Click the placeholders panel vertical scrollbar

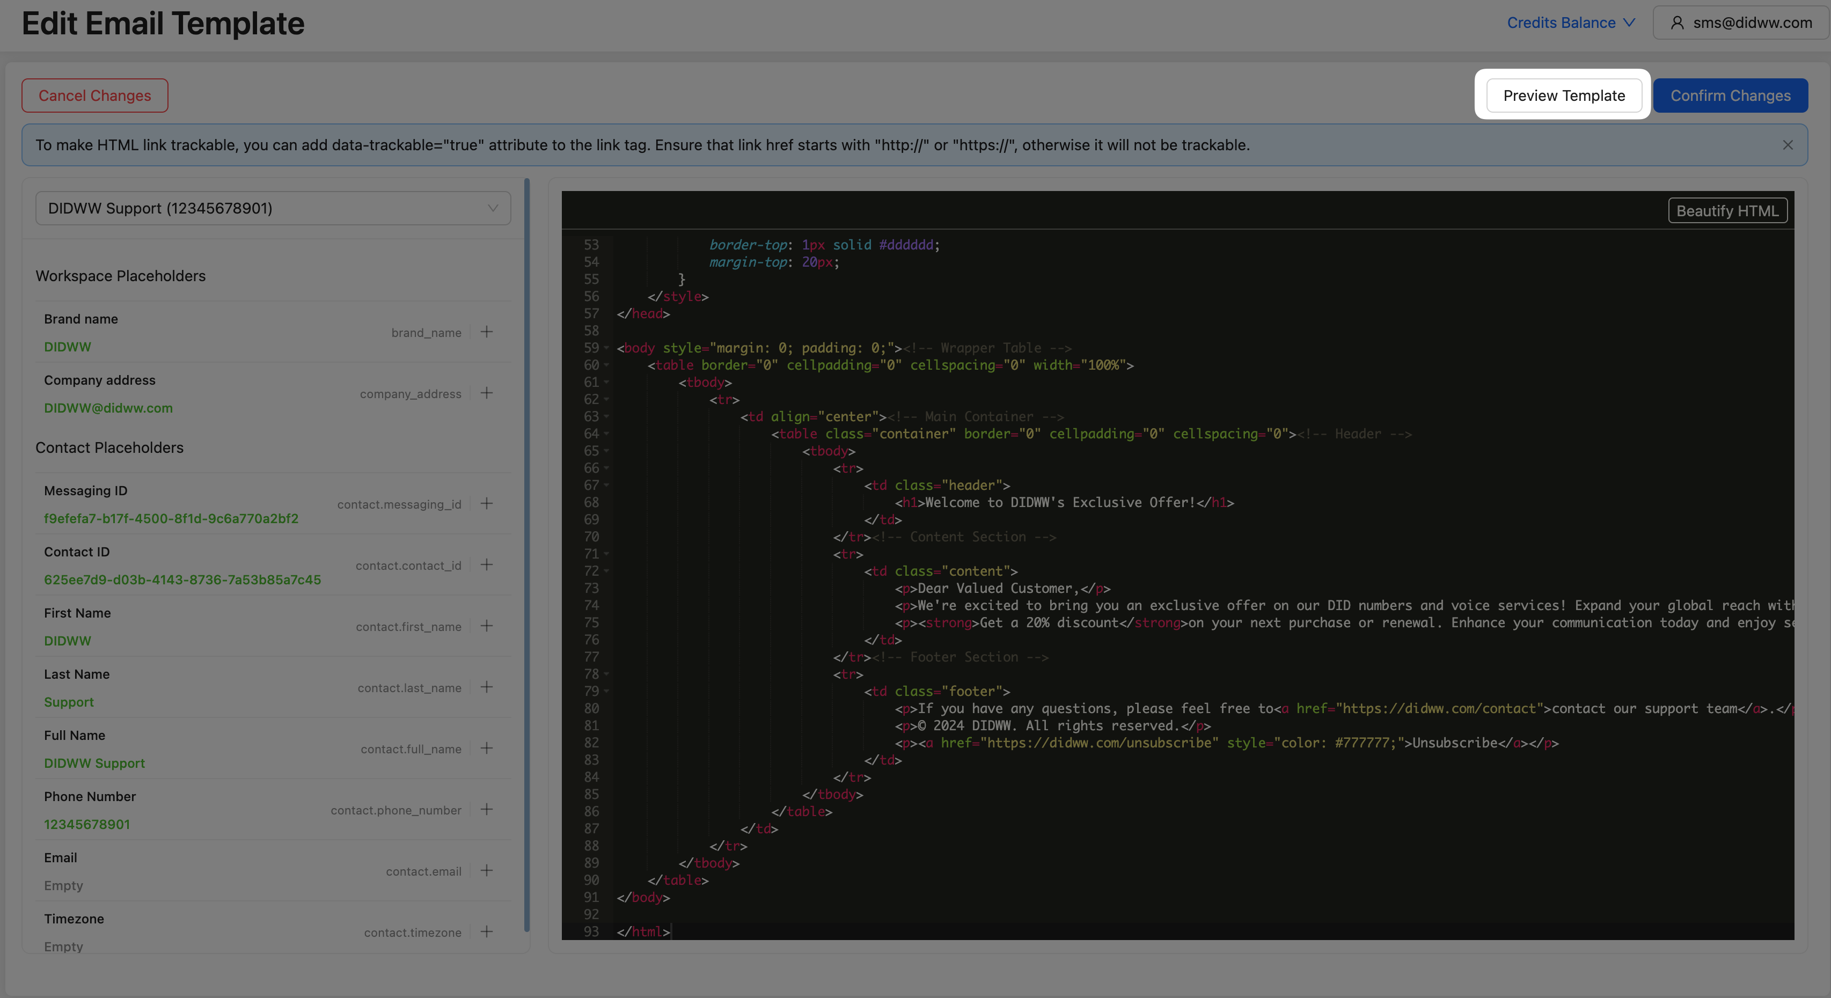pos(526,554)
